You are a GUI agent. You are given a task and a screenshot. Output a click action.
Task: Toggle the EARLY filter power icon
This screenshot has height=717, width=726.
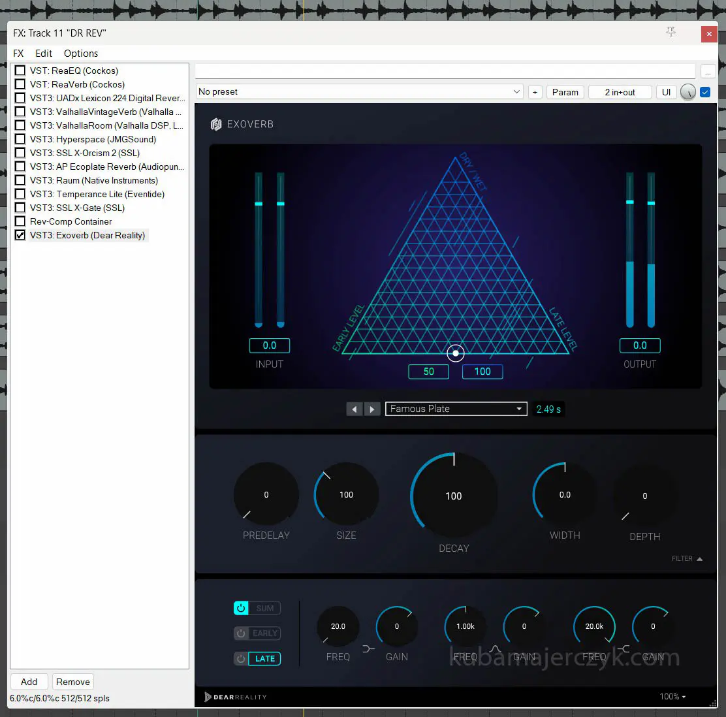point(241,633)
